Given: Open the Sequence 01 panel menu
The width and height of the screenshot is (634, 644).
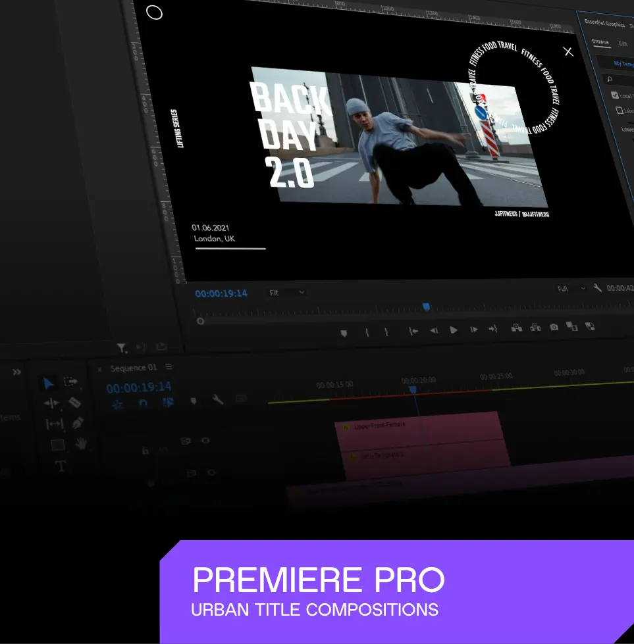Looking at the screenshot, I should (169, 366).
